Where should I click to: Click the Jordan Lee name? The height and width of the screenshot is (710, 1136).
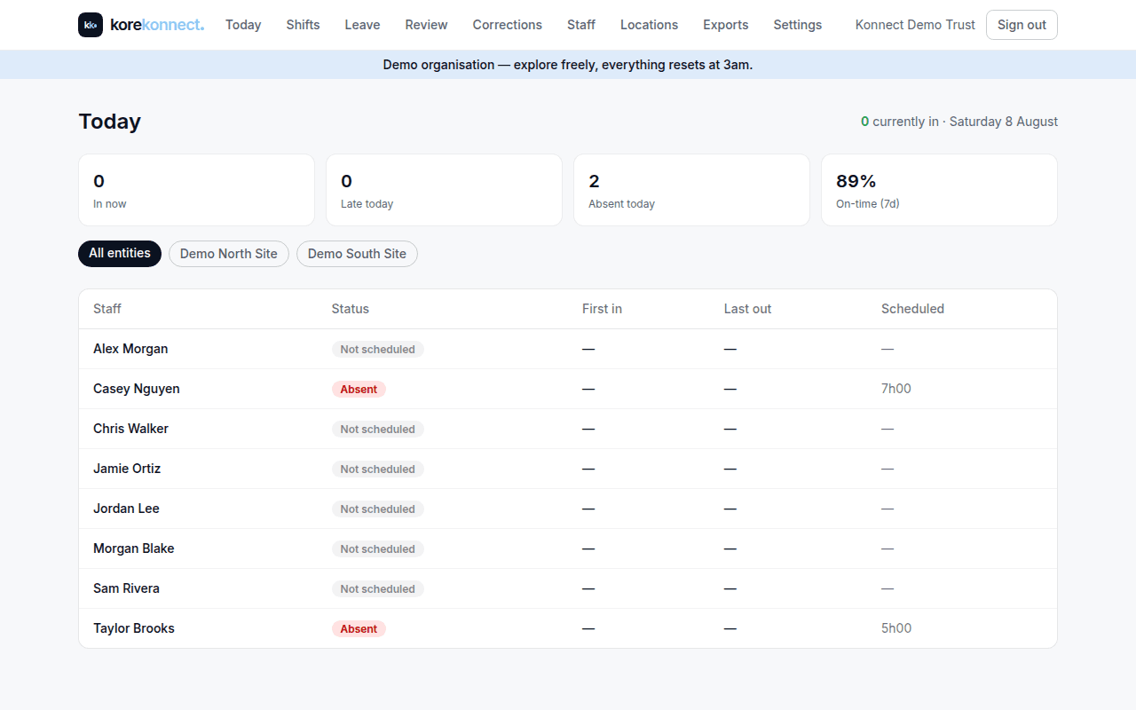(126, 509)
